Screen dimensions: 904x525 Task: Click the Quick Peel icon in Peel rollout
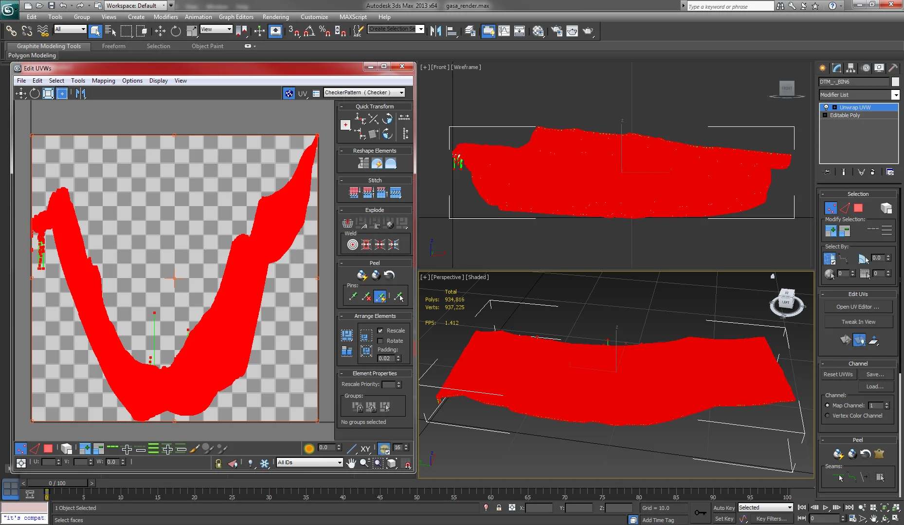tap(362, 275)
